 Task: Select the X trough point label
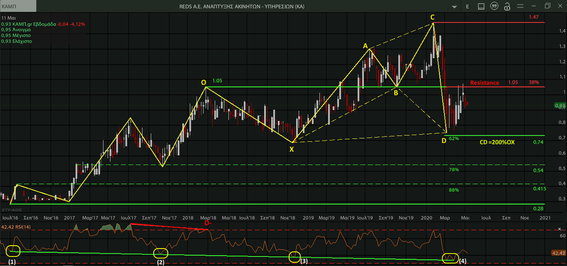(x=292, y=149)
